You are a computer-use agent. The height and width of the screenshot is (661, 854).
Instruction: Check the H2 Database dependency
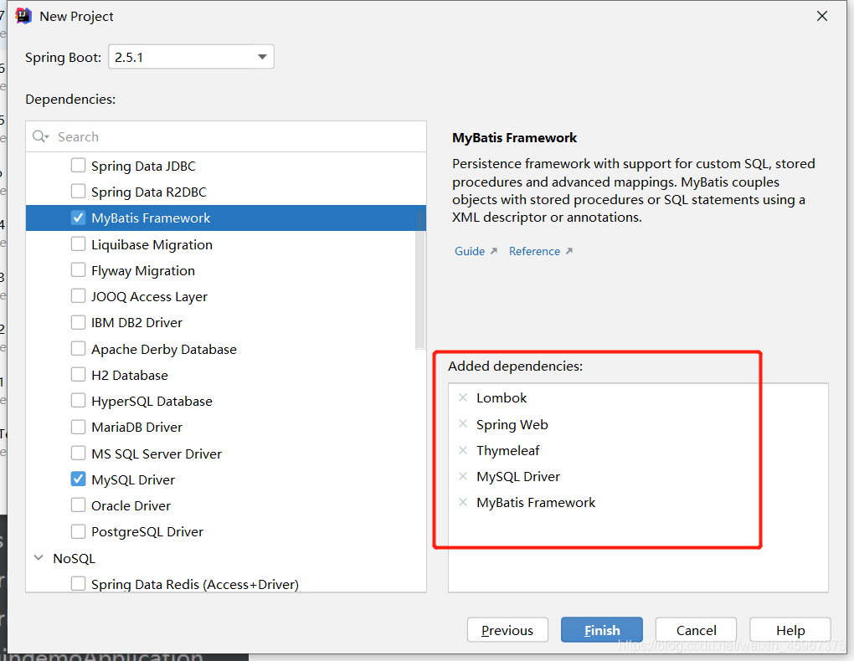click(79, 374)
